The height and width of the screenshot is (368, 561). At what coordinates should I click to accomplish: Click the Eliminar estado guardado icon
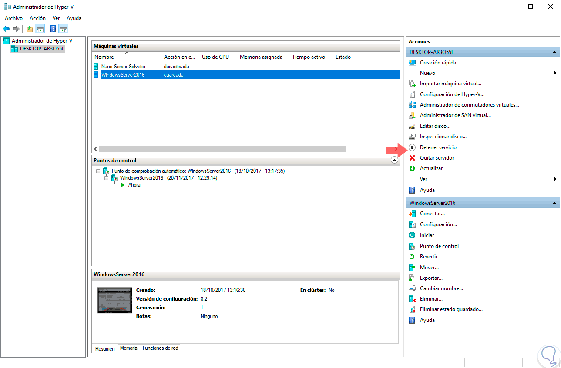412,309
